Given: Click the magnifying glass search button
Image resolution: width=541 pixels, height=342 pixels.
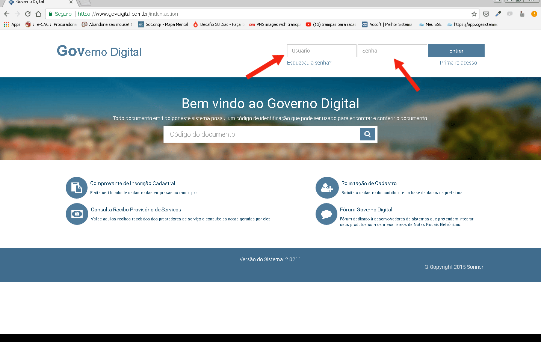Looking at the screenshot, I should (x=367, y=134).
